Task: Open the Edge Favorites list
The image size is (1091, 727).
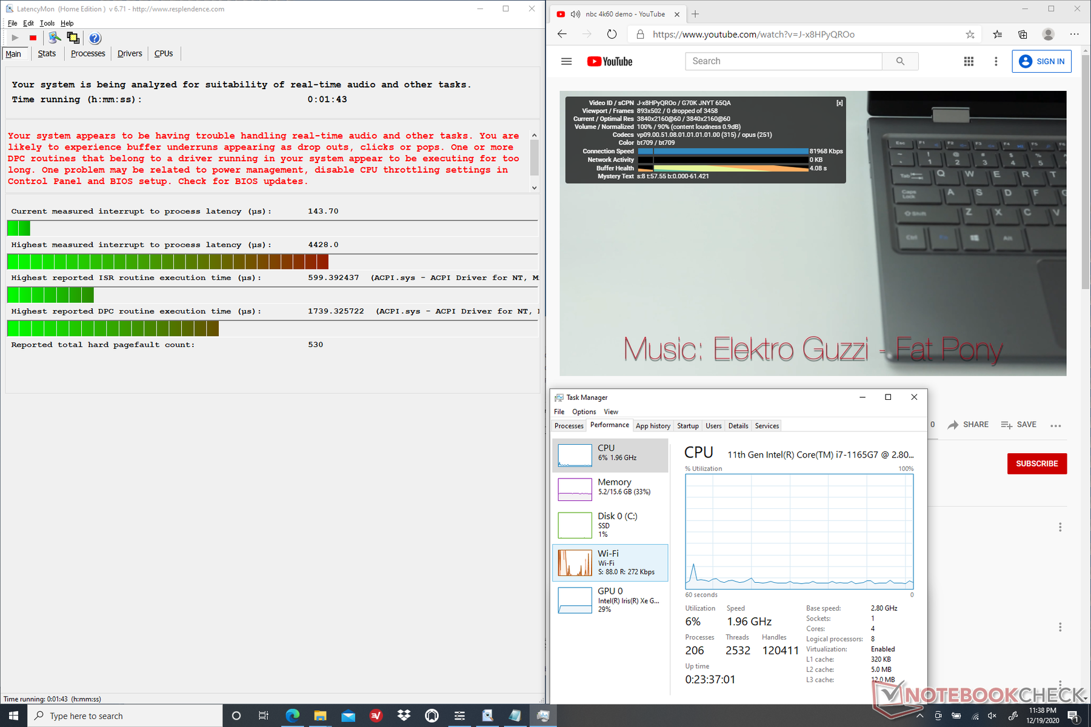Action: (998, 35)
